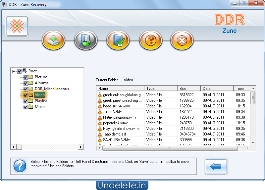
Task: Select the DDR_Miscellaneous folder label
Action: [x=52, y=89]
